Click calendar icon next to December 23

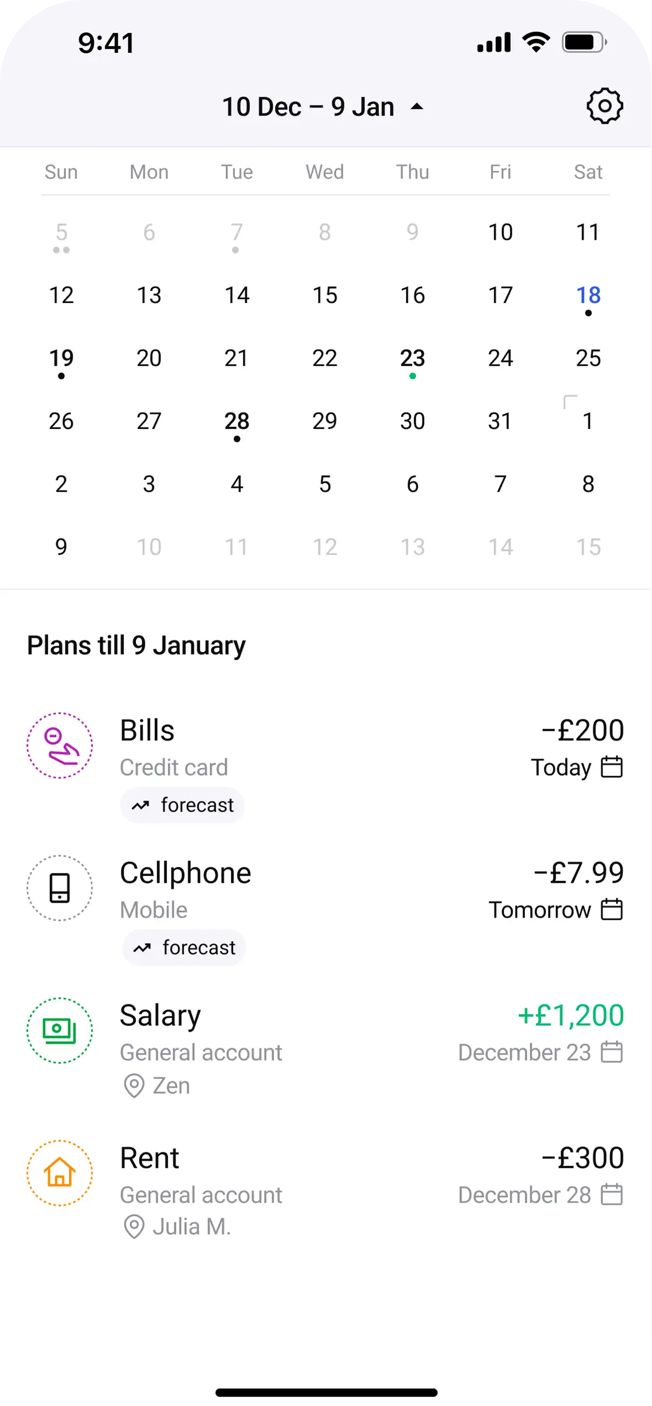[x=611, y=1052]
